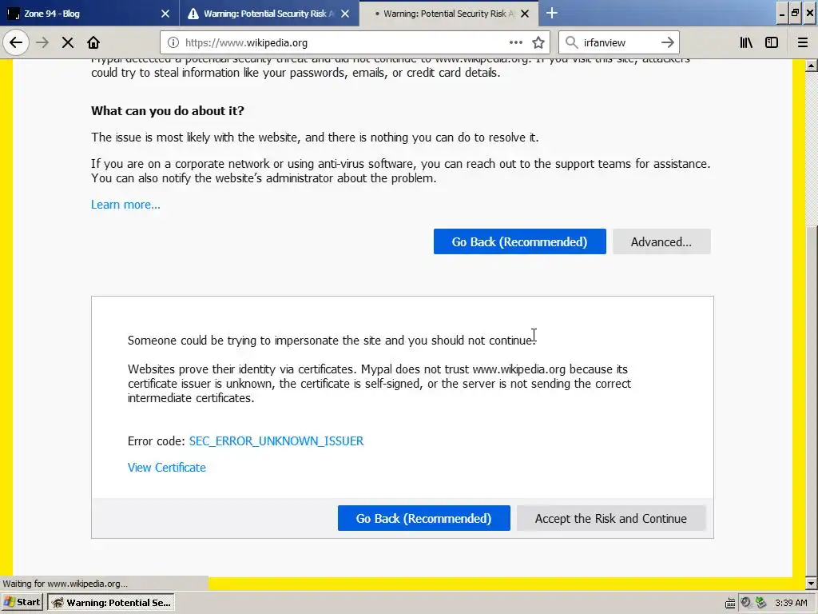Image resolution: width=818 pixels, height=614 pixels.
Task: Close the active Warning tab
Action: [x=525, y=14]
